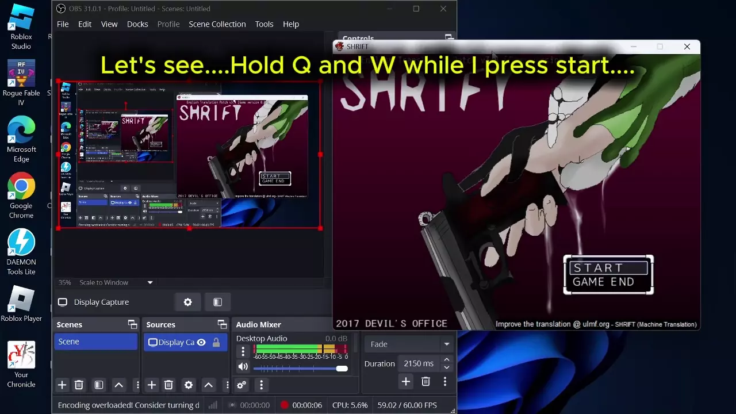Image resolution: width=736 pixels, height=414 pixels.
Task: Delete selected source using trash icon
Action: tap(168, 385)
